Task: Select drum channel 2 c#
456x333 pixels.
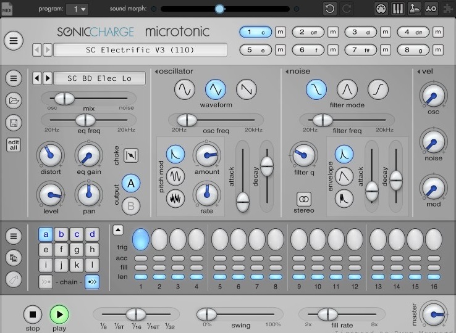Action: pyautogui.click(x=308, y=32)
